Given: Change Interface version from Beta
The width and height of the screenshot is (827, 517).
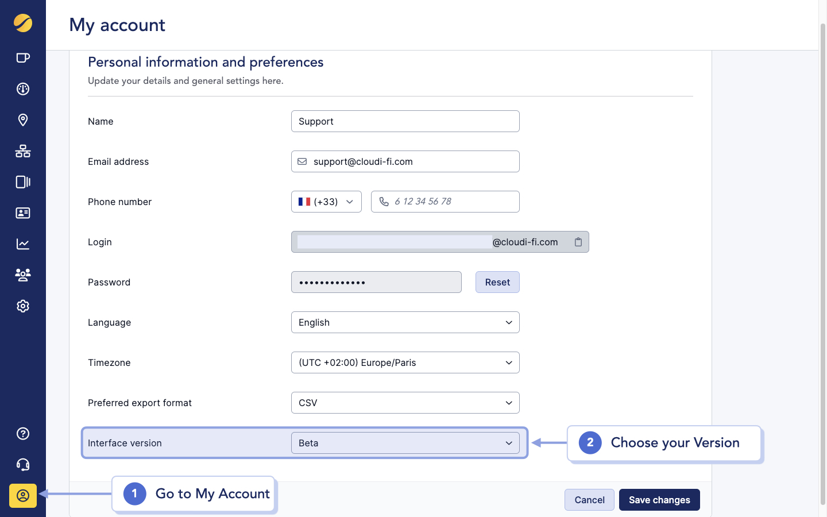Looking at the screenshot, I should tap(405, 443).
